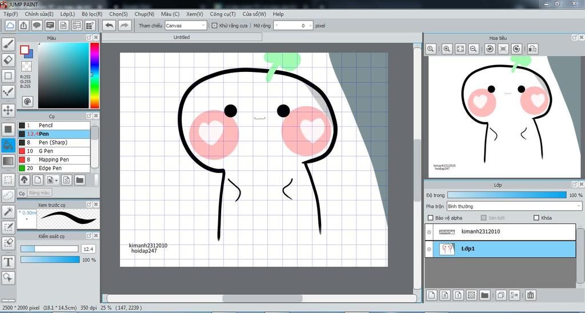Open the cloud icon in top toolbar
The image size is (585, 313).
(10, 25)
